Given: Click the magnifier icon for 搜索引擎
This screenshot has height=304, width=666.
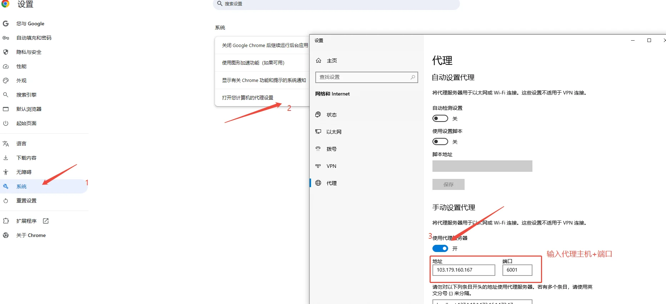Looking at the screenshot, I should pyautogui.click(x=6, y=95).
